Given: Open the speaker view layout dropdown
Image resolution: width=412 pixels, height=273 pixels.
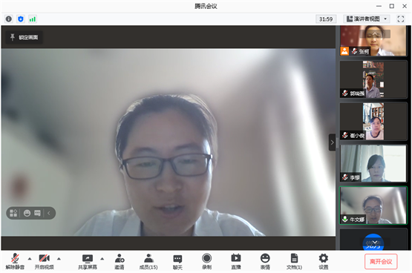Looking at the screenshot, I should point(367,19).
